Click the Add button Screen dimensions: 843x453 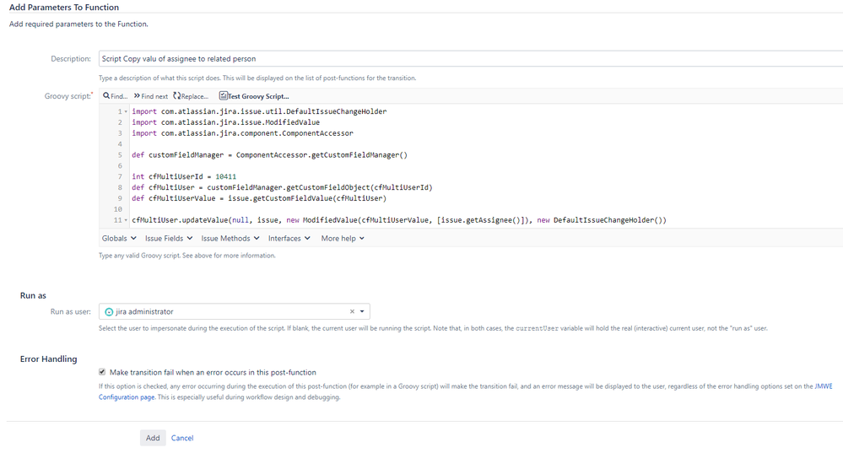point(153,438)
